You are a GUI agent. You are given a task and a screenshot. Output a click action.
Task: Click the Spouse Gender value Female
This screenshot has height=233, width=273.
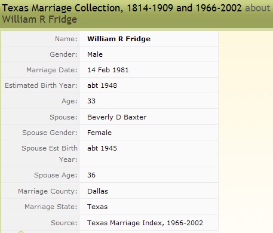pos(99,133)
